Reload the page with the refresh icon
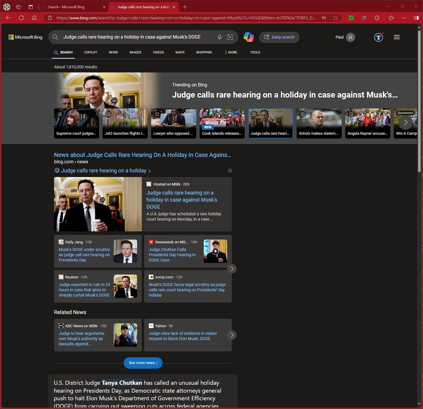 (21, 18)
